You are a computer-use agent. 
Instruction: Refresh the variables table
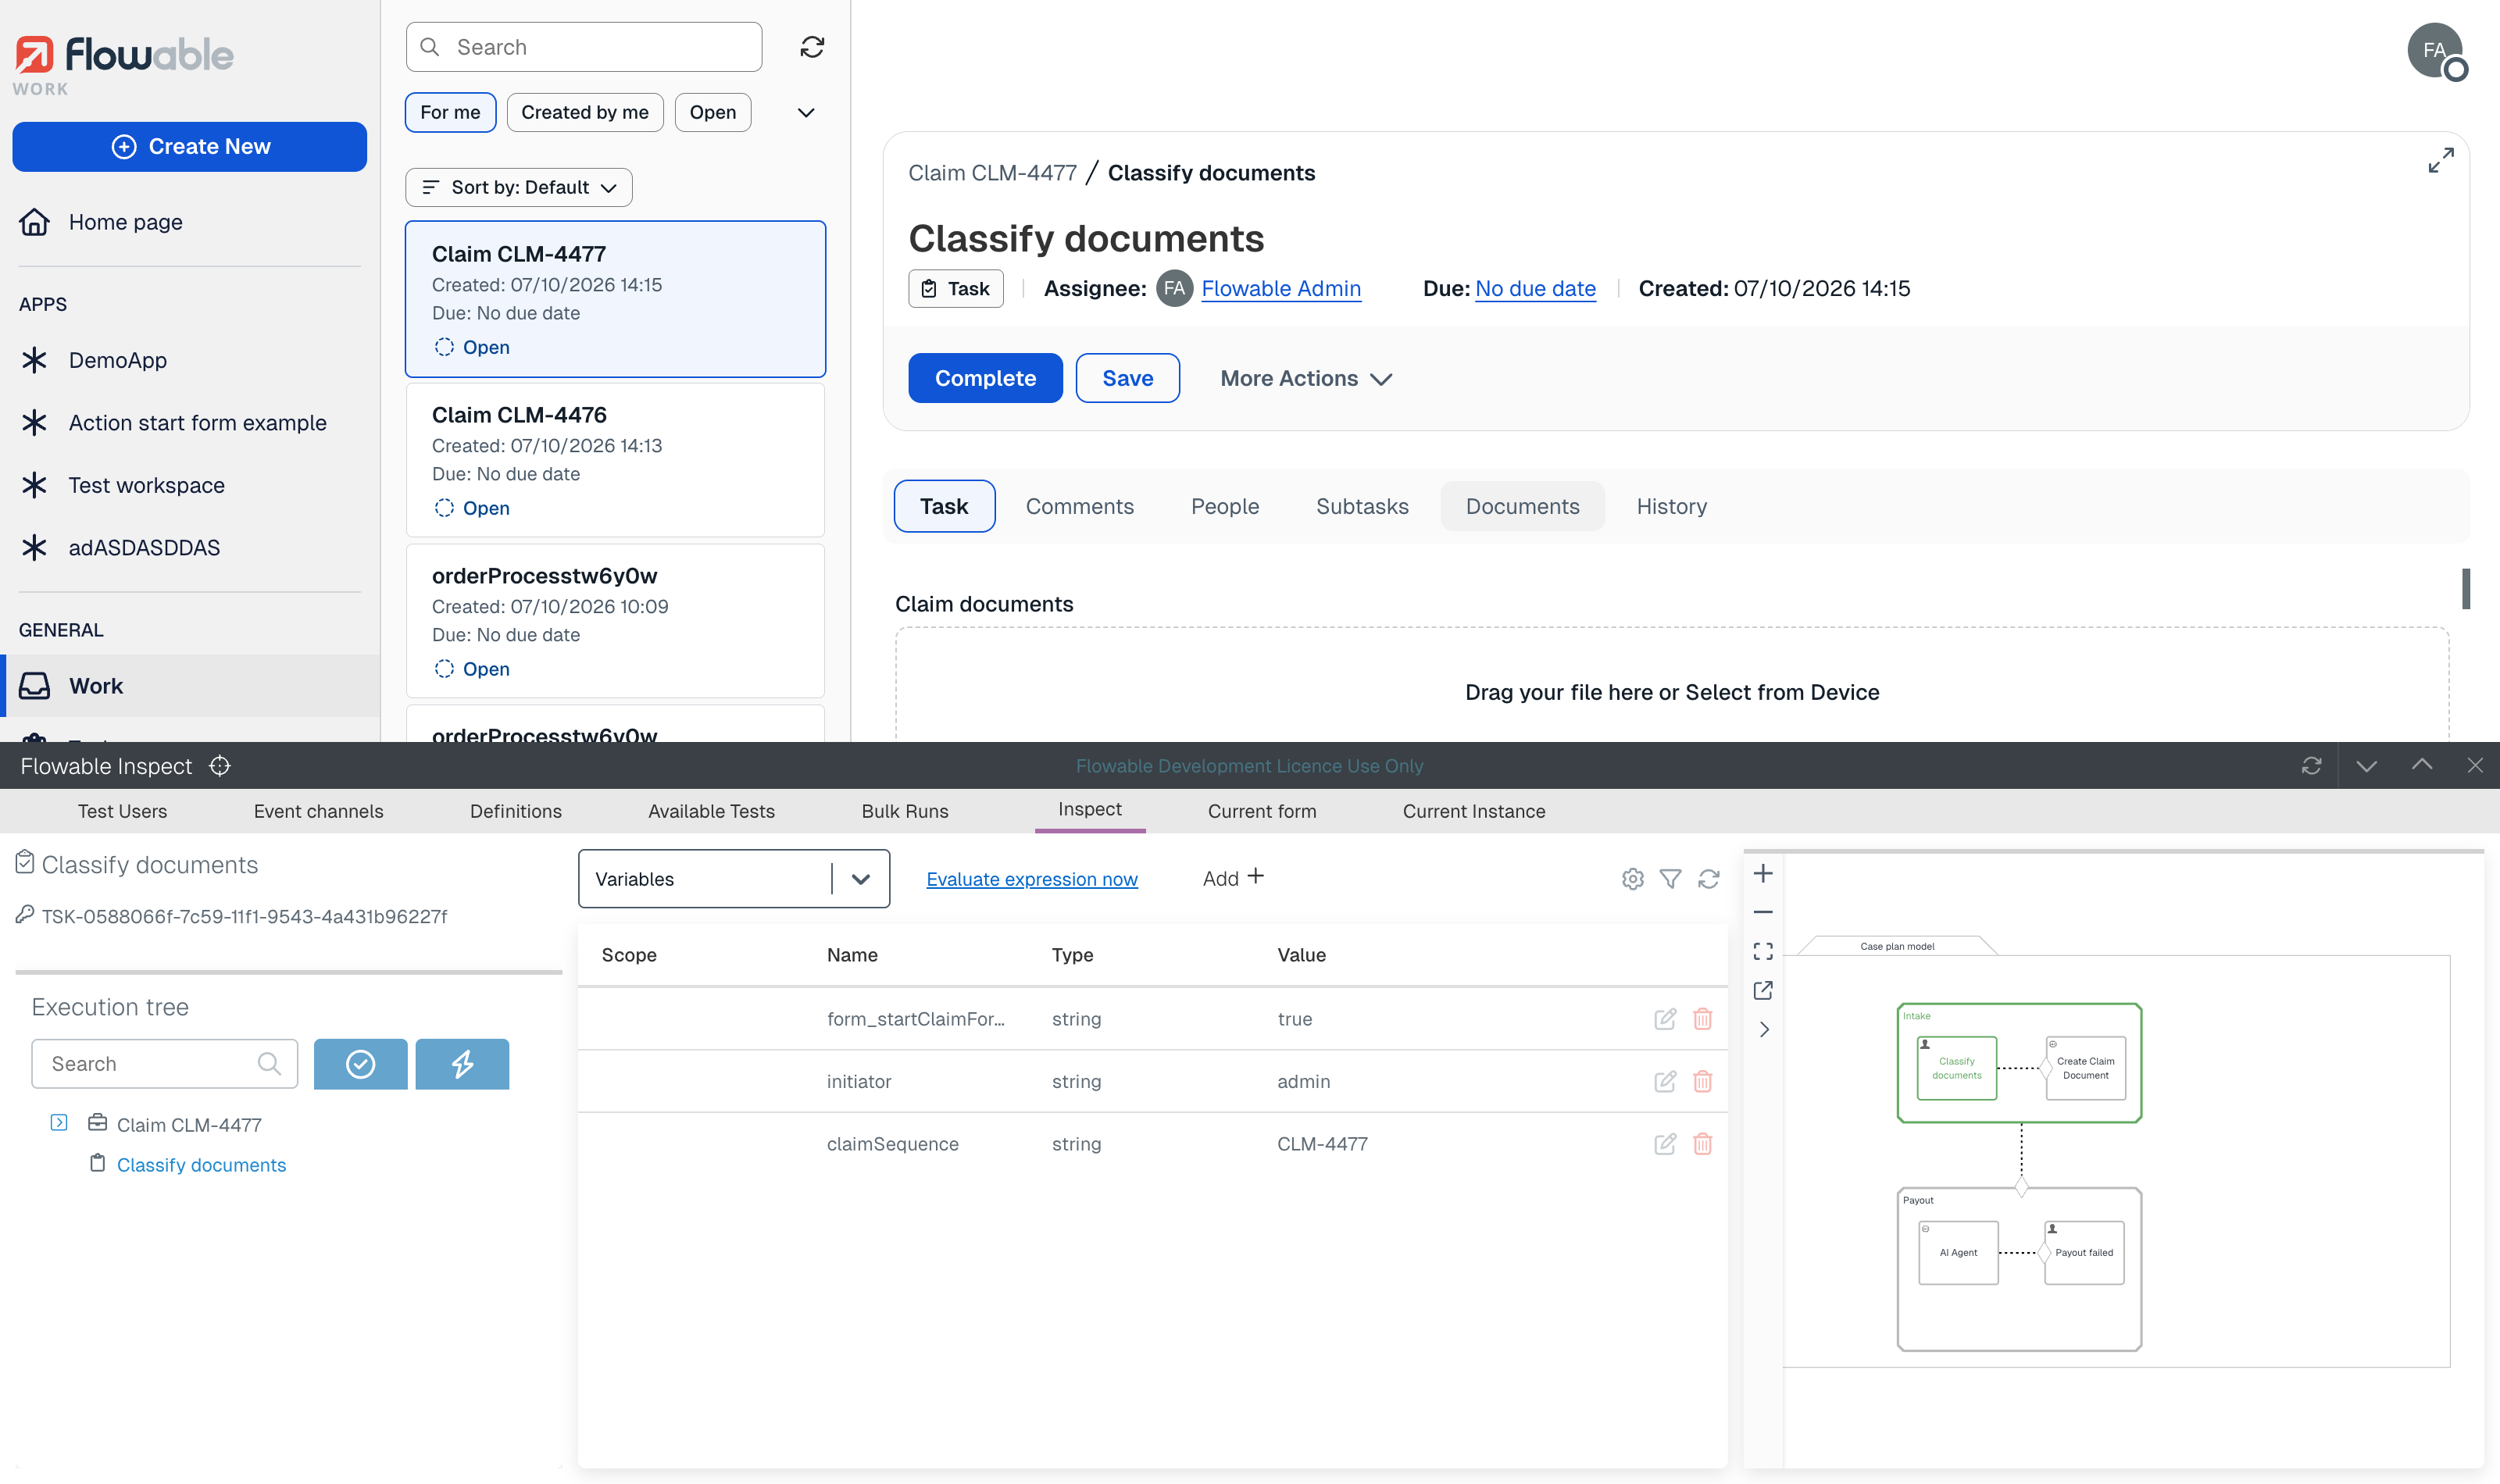1709,879
